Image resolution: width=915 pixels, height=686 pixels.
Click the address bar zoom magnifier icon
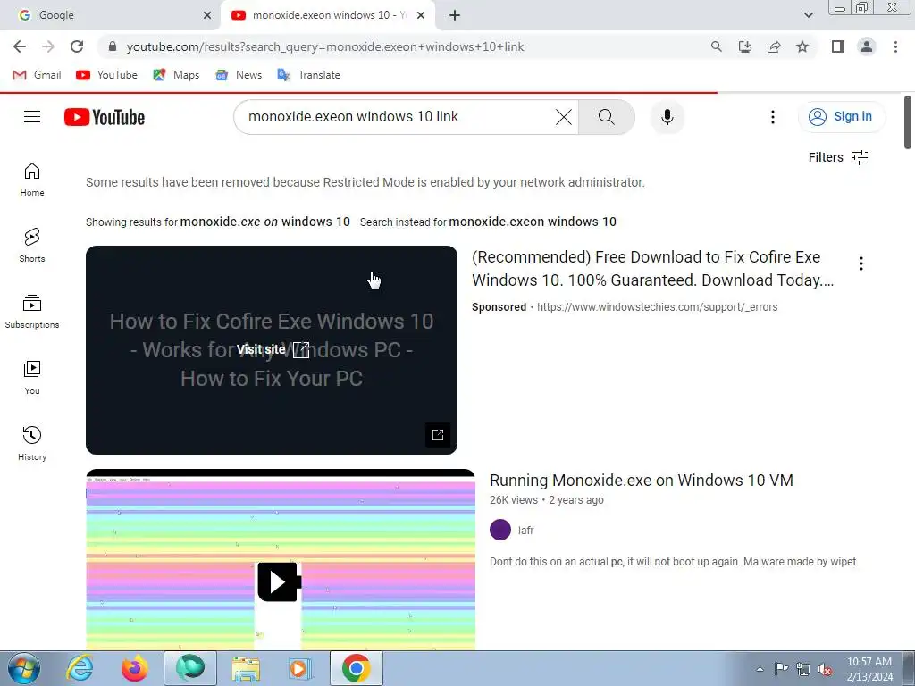[x=716, y=46]
